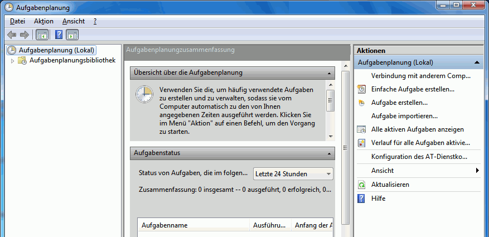Click the Aktualisieren refresh icon
489x237 pixels.
361,185
